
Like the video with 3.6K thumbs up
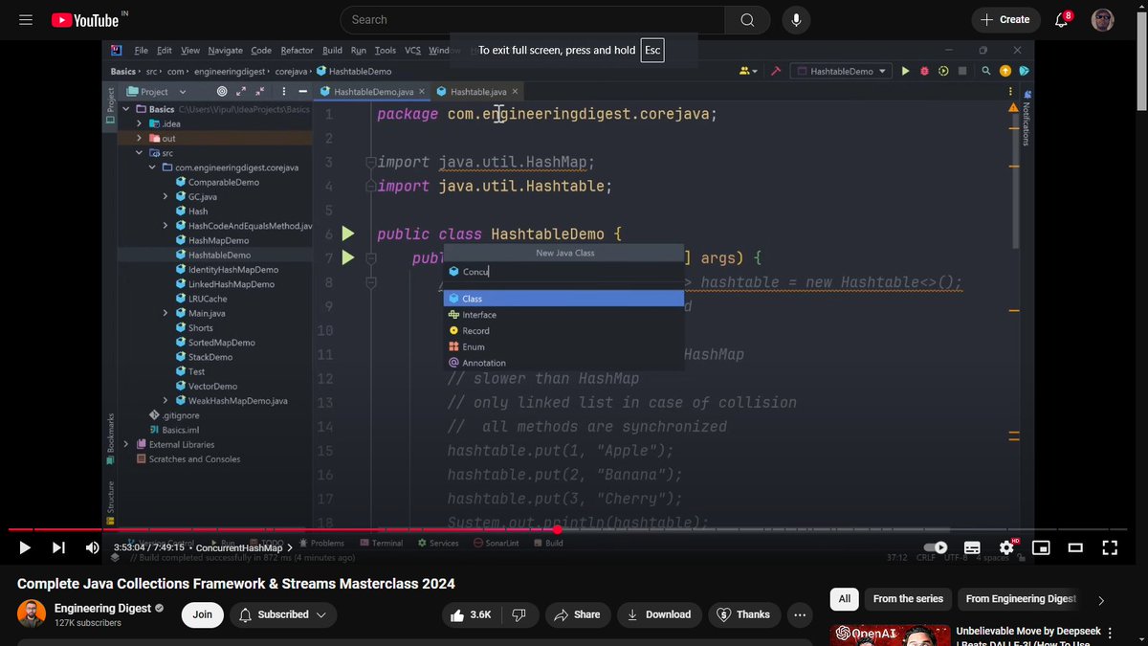[x=473, y=614]
